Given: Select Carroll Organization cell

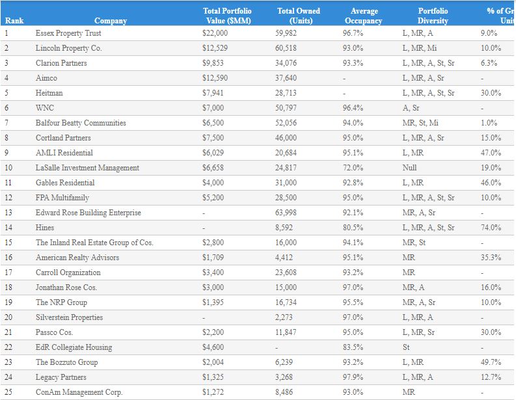Looking at the screenshot, I should [68, 273].
